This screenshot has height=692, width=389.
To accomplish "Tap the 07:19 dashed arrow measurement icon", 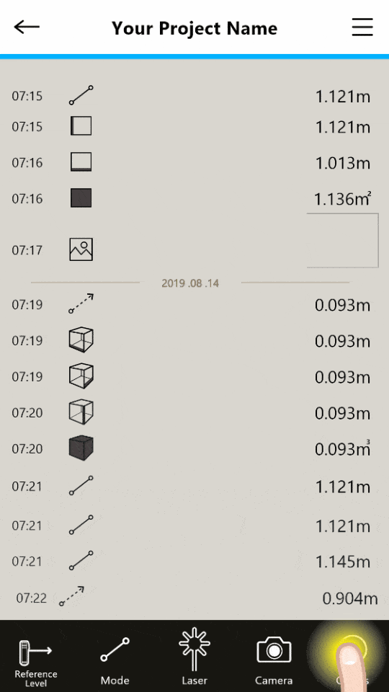I will [x=81, y=303].
